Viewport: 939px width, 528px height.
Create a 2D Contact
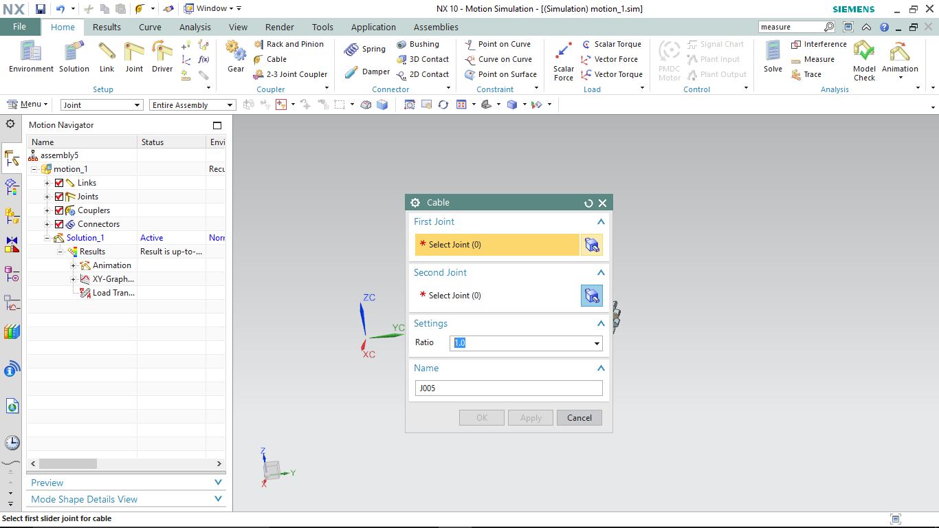point(423,74)
